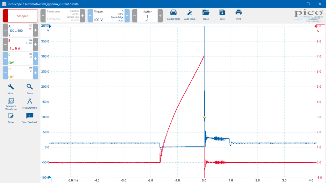Open the Trigger settings panel
The image size is (326, 183).
109,16
